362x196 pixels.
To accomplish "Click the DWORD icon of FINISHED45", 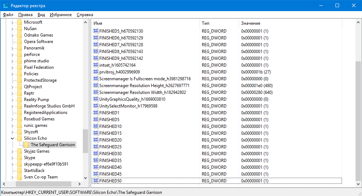I will pyautogui.click(x=96, y=174).
